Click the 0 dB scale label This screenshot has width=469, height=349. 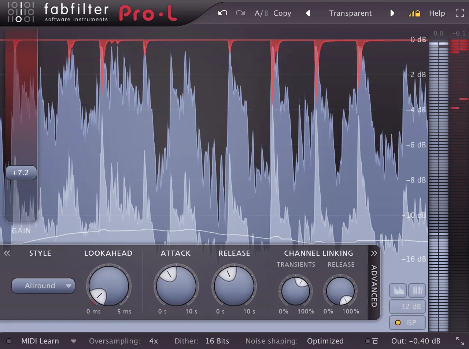[418, 39]
